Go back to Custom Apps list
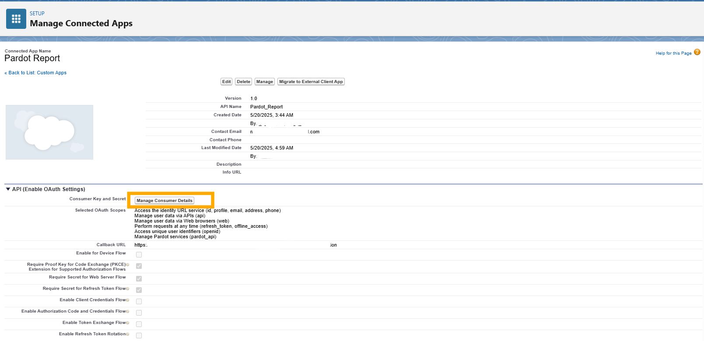This screenshot has height=341, width=704. [x=37, y=73]
